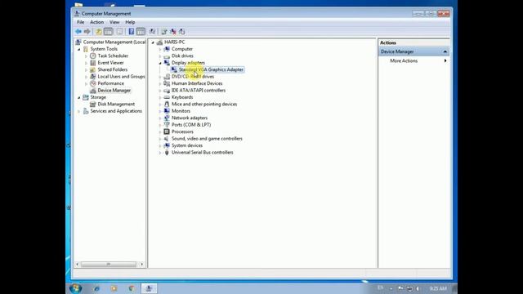The width and height of the screenshot is (523, 294).
Task: Expand the Disk drives node
Action: 160,56
